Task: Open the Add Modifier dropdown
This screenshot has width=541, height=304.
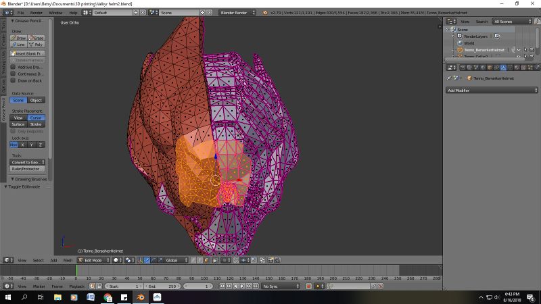Action: click(492, 91)
